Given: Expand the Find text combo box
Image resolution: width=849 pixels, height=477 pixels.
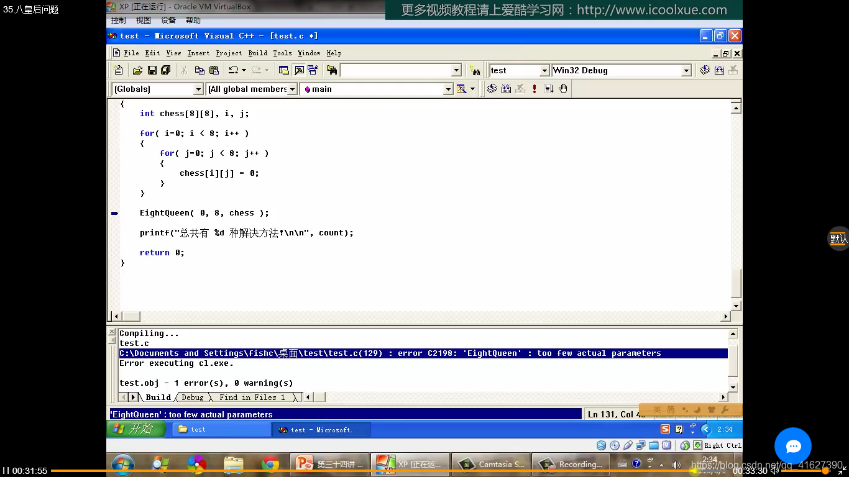Looking at the screenshot, I should tap(456, 71).
